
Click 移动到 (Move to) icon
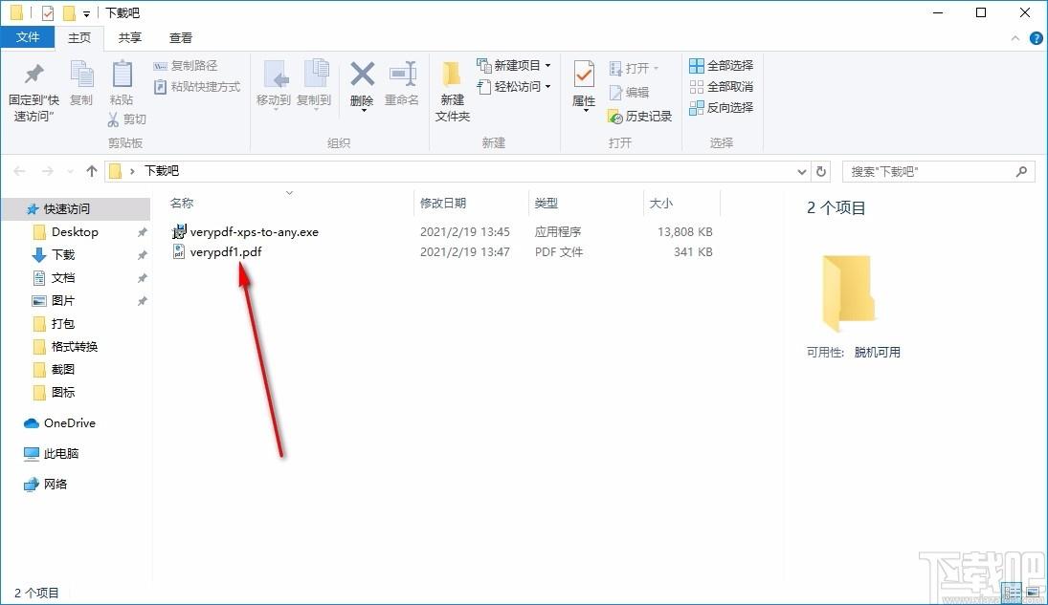pos(275,75)
